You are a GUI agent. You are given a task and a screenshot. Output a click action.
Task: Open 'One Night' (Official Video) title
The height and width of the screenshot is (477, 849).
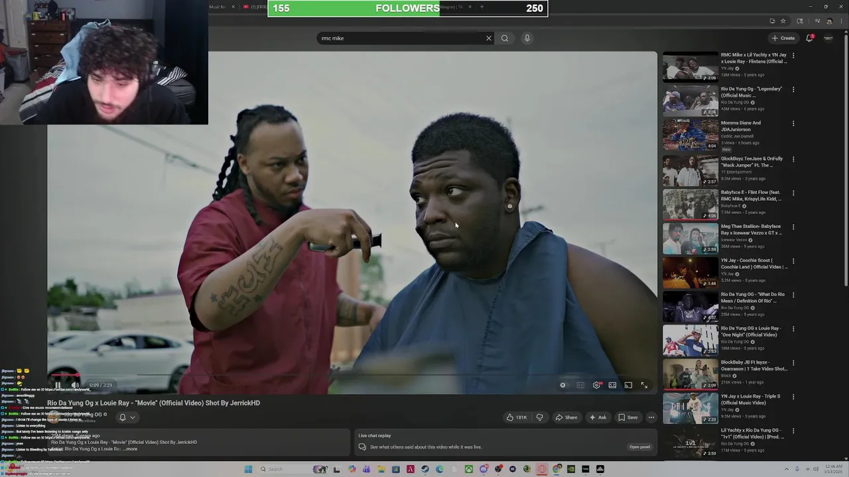click(x=751, y=331)
